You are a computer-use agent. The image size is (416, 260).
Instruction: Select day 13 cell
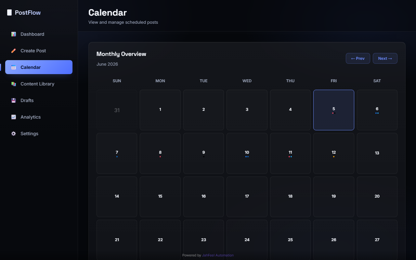[x=377, y=153]
